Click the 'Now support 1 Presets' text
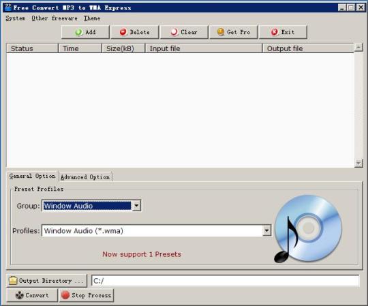 142,254
